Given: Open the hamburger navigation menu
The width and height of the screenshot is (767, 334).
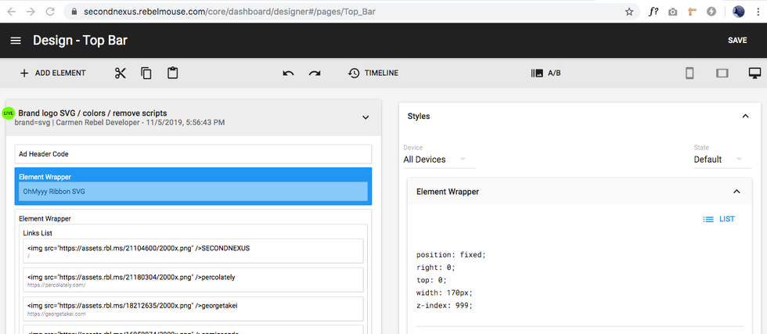Looking at the screenshot, I should (16, 41).
